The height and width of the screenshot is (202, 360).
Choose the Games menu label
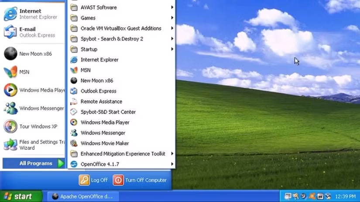[x=88, y=18]
